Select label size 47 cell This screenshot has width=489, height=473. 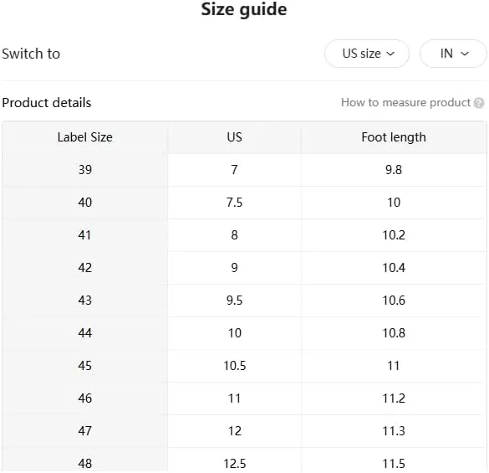84,431
